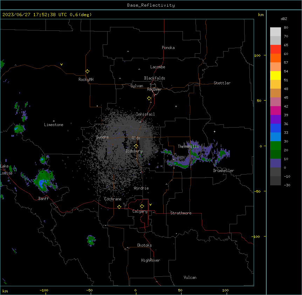This screenshot has width=302, height=295.
Task: Click the Drumheller city label
Action: [x=224, y=171]
